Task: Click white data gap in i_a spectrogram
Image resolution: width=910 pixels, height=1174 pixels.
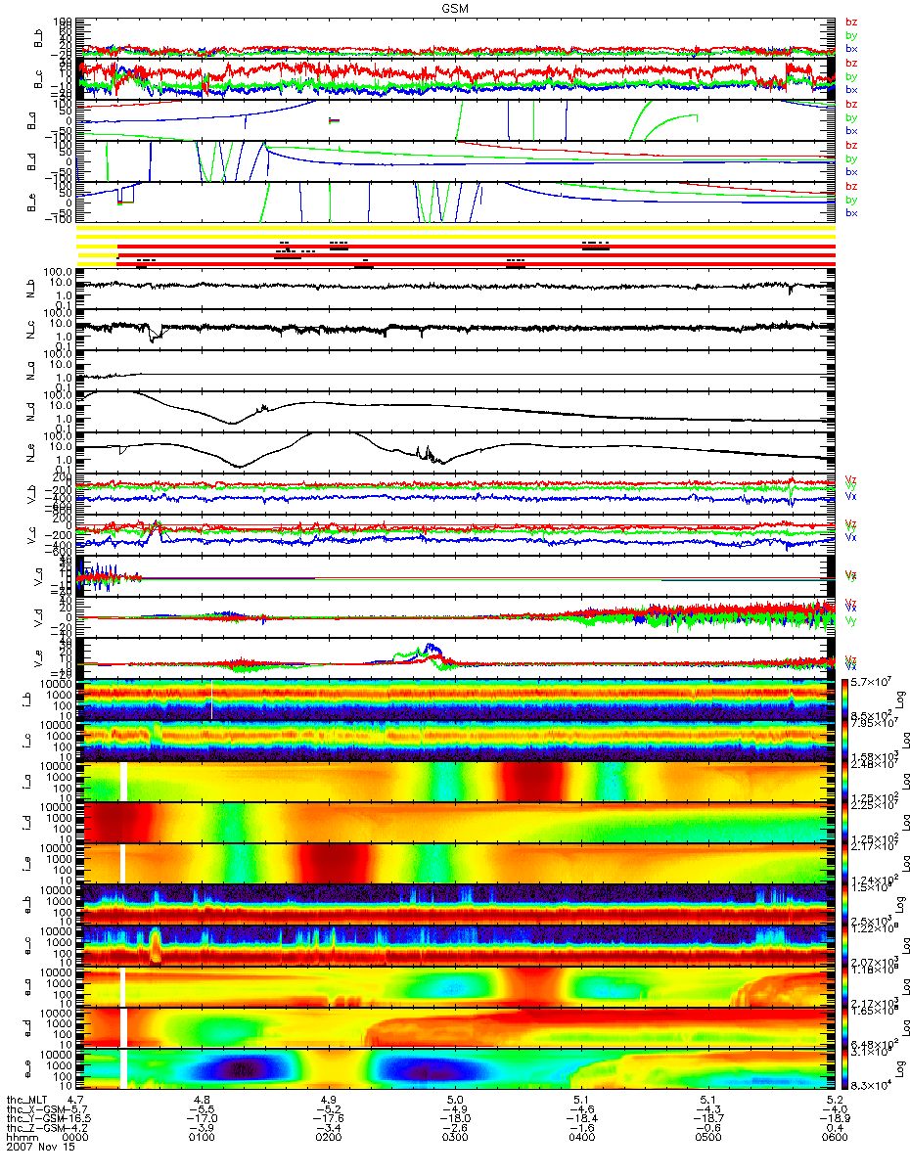Action: coord(123,782)
